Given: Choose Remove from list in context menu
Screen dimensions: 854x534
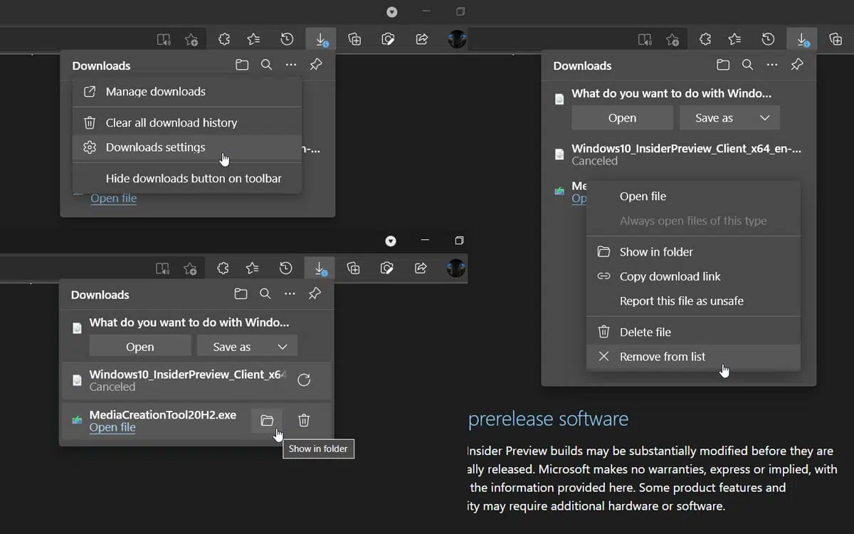Looking at the screenshot, I should point(693,357).
